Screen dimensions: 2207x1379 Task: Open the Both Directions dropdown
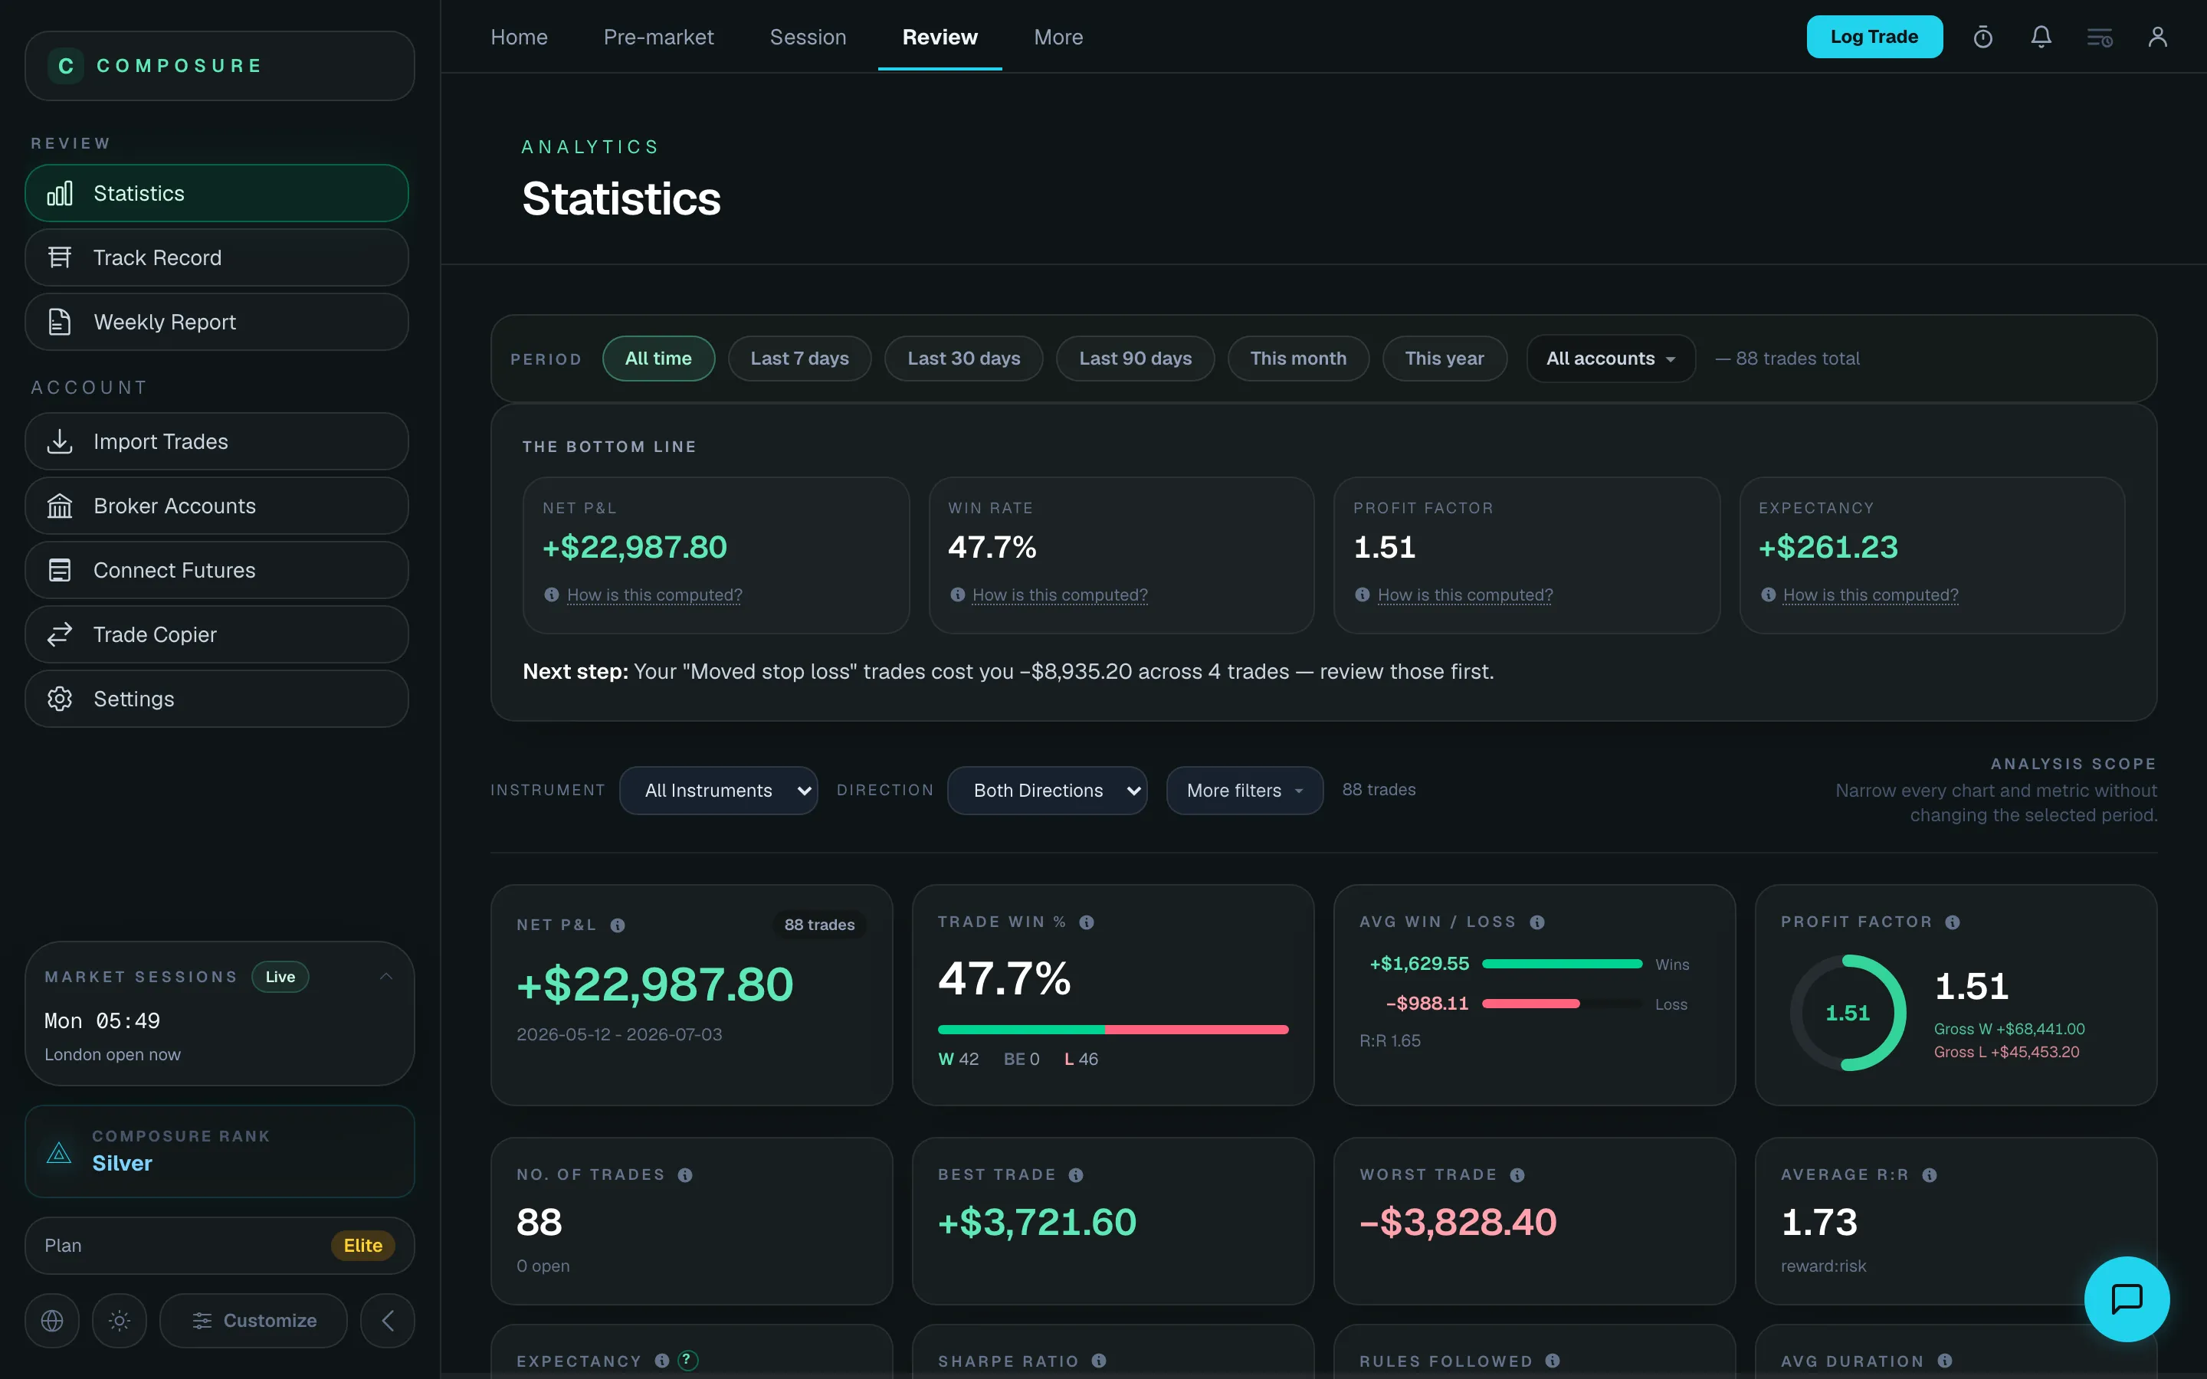coord(1047,790)
